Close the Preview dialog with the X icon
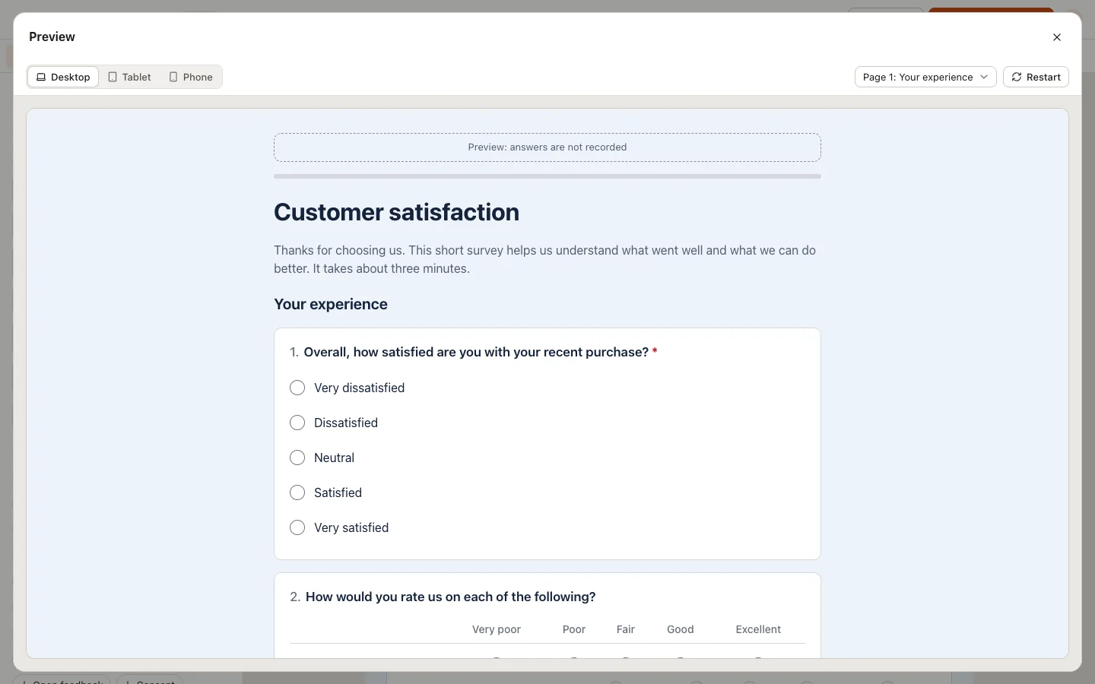This screenshot has height=684, width=1095. [1057, 37]
